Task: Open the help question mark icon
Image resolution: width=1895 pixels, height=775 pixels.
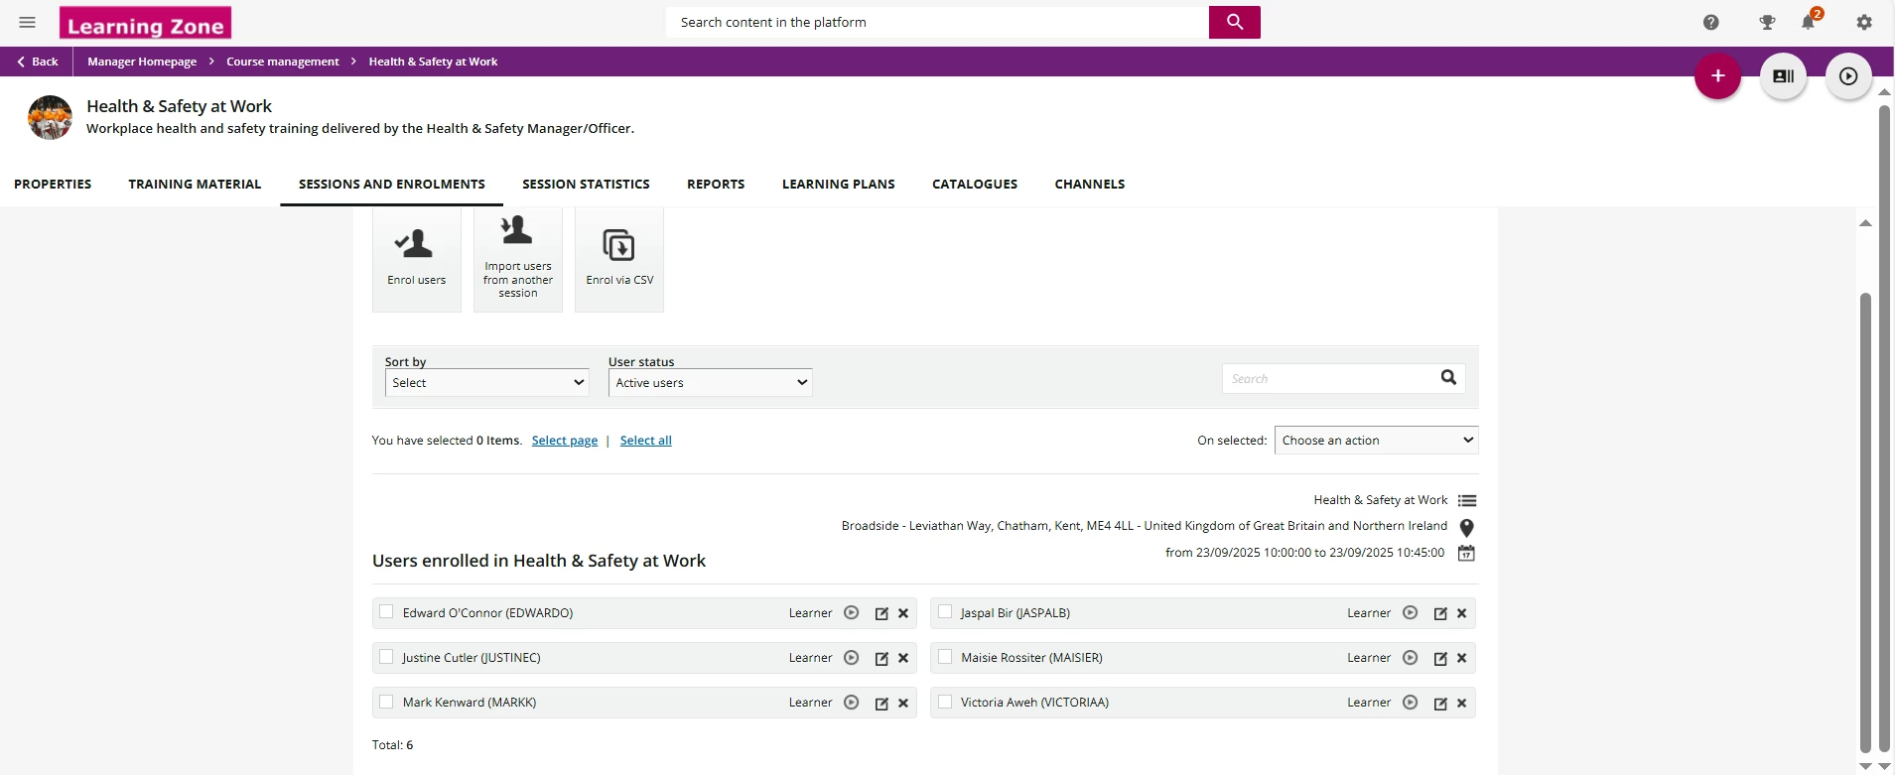Action: 1710,22
